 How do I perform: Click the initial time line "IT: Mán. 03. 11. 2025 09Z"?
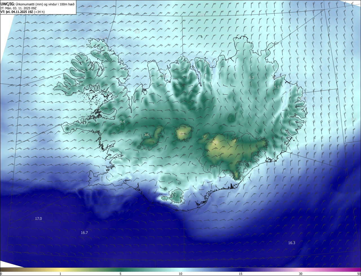[x=19, y=8]
